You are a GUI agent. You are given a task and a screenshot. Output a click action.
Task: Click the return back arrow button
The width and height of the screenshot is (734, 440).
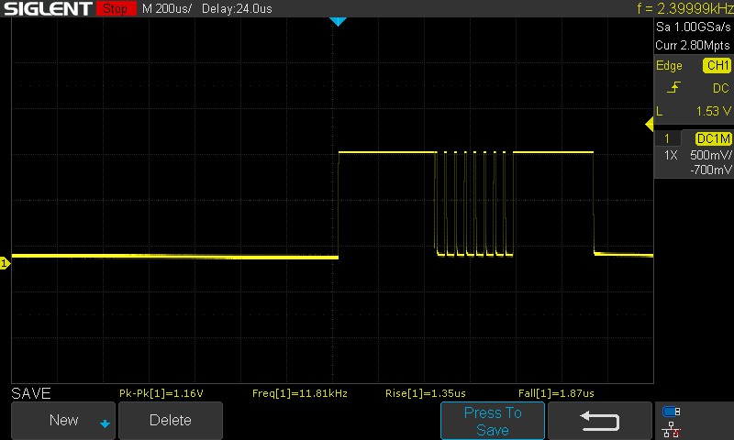[600, 421]
